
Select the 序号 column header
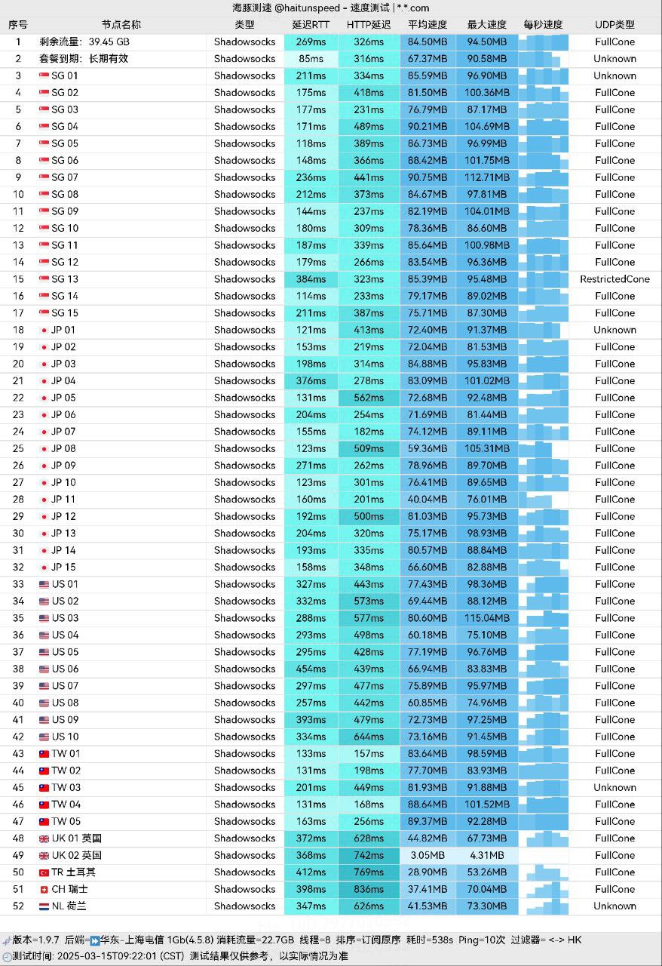click(x=18, y=24)
